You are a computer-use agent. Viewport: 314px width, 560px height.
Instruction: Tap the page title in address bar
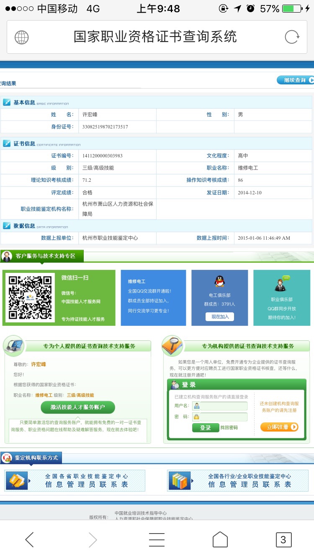pos(155,37)
